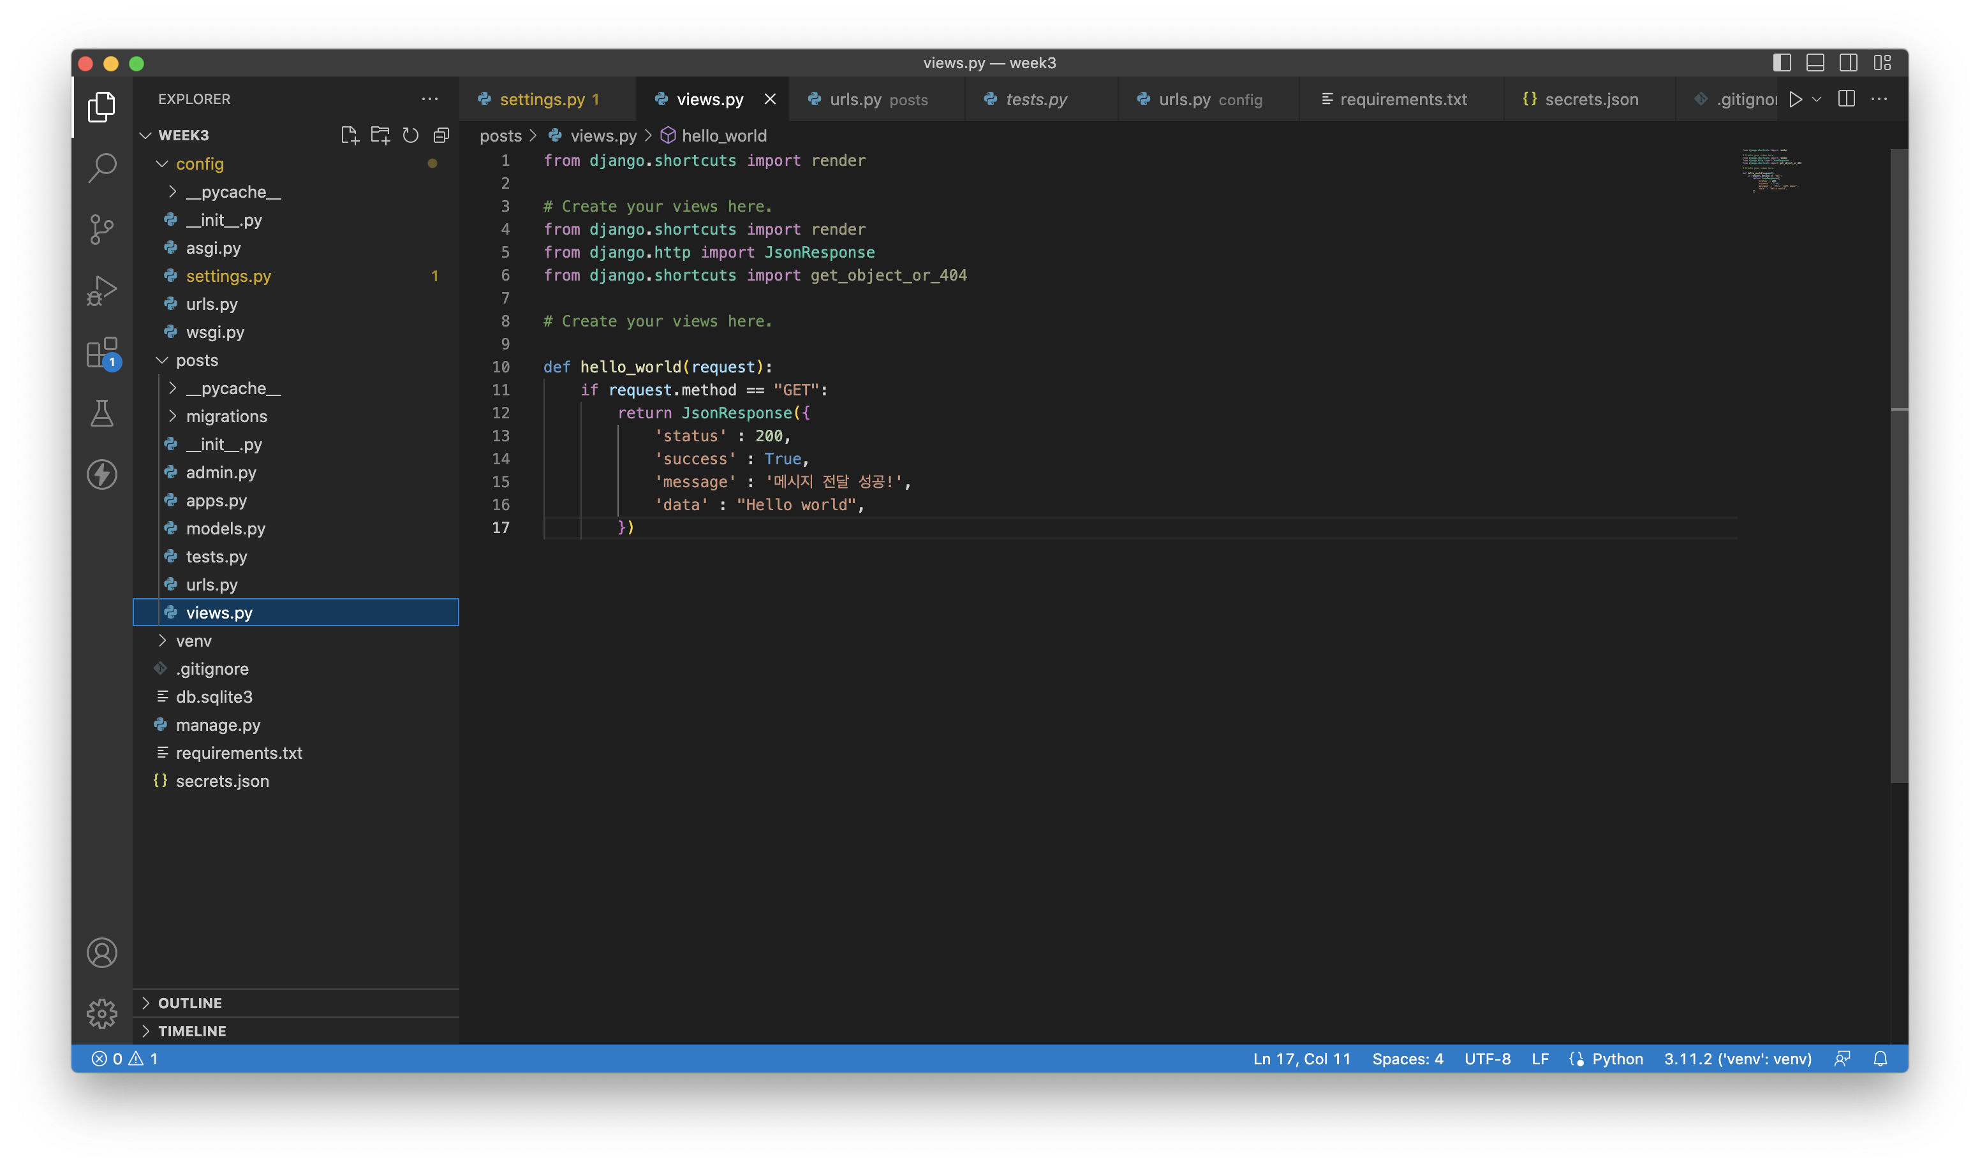The image size is (1980, 1167).
Task: Open the Thunder Client lightning icon
Action: pyautogui.click(x=102, y=475)
